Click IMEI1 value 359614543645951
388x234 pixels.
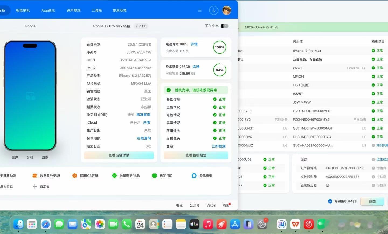[136, 60]
